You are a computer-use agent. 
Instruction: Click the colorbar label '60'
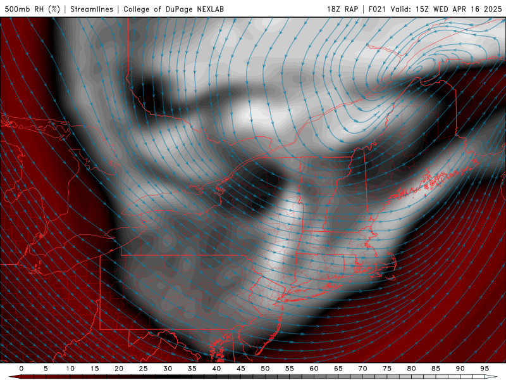pyautogui.click(x=314, y=369)
